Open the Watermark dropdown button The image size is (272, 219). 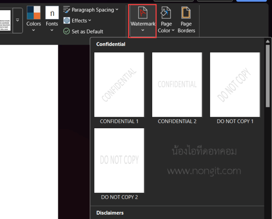[x=143, y=21]
